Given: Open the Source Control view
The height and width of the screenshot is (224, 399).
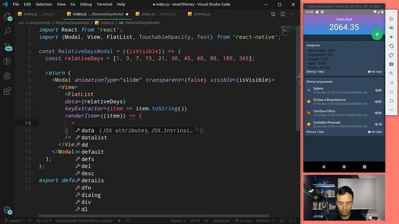Looking at the screenshot, I should (7, 47).
